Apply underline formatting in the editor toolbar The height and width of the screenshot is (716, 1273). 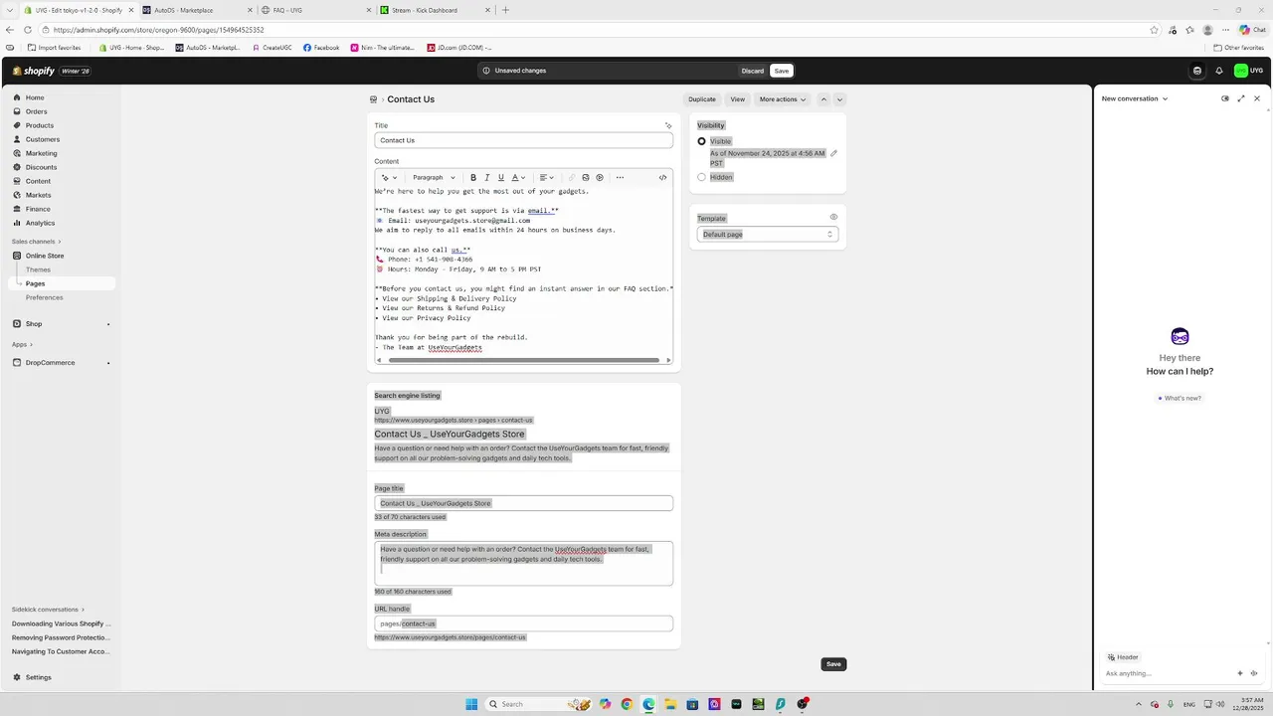click(501, 178)
